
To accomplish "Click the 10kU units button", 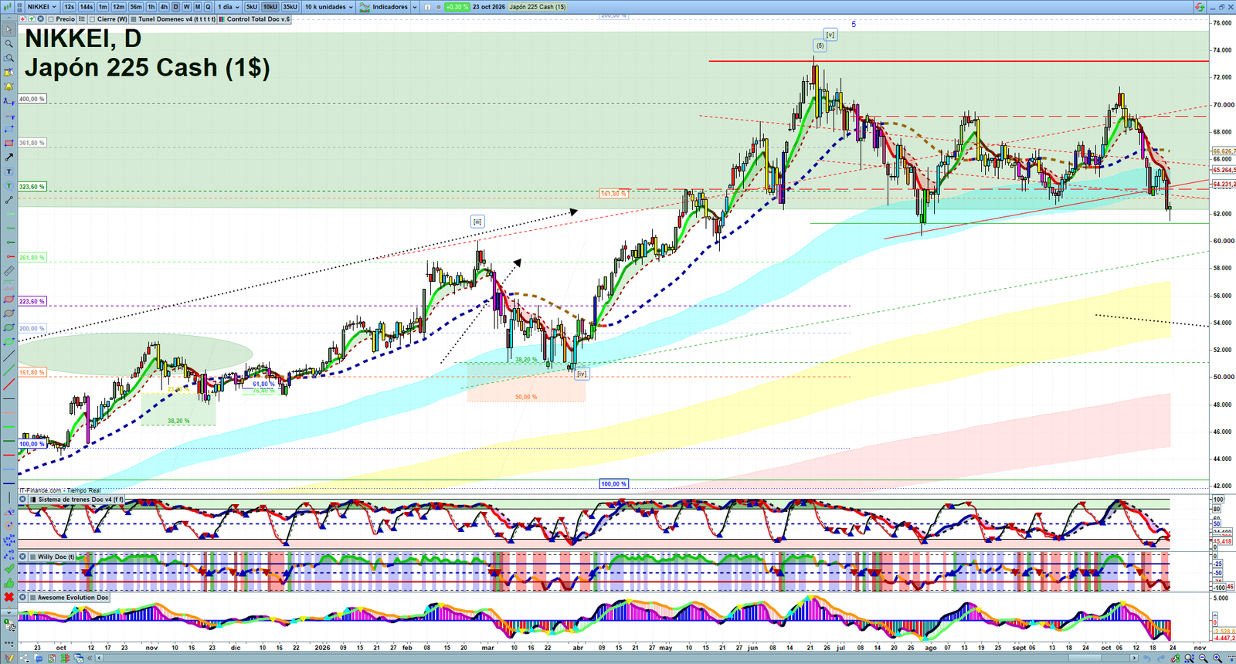I will (x=270, y=7).
